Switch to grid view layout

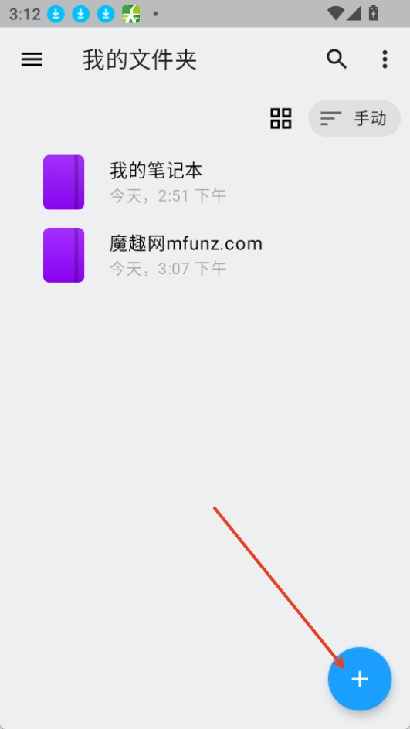click(x=281, y=118)
